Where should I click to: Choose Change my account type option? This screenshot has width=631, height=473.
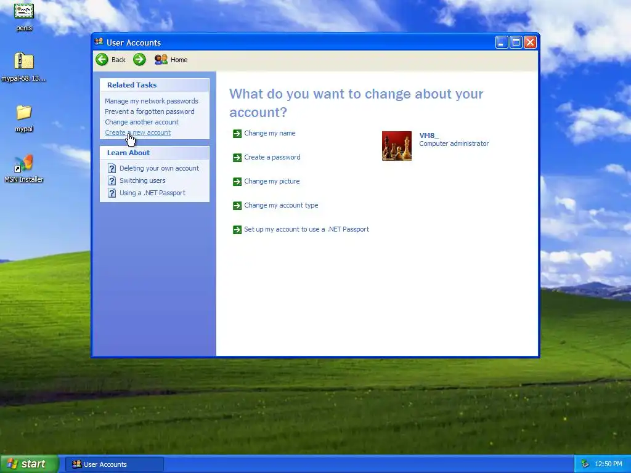coord(281,205)
